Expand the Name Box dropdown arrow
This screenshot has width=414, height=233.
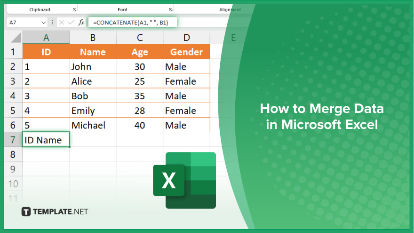point(44,23)
